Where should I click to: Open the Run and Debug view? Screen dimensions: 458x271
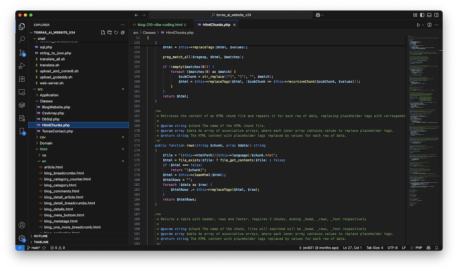coord(22,66)
